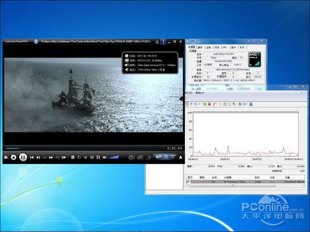This screenshot has width=310, height=232.
Task: Skip to next chapter in PowerDVD
Action: tap(38, 157)
